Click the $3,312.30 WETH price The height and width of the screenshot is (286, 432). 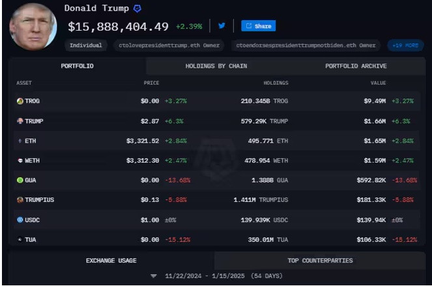(143, 160)
